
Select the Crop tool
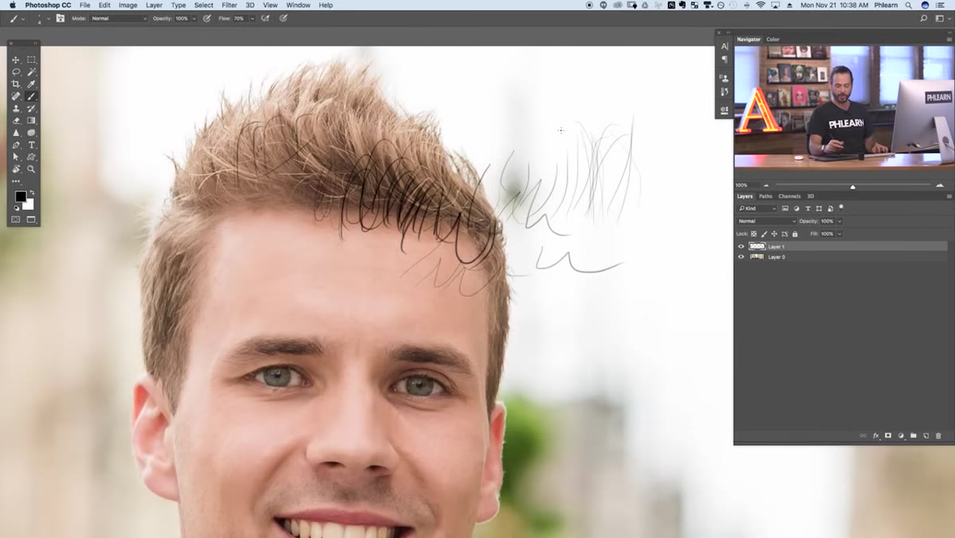coord(16,84)
